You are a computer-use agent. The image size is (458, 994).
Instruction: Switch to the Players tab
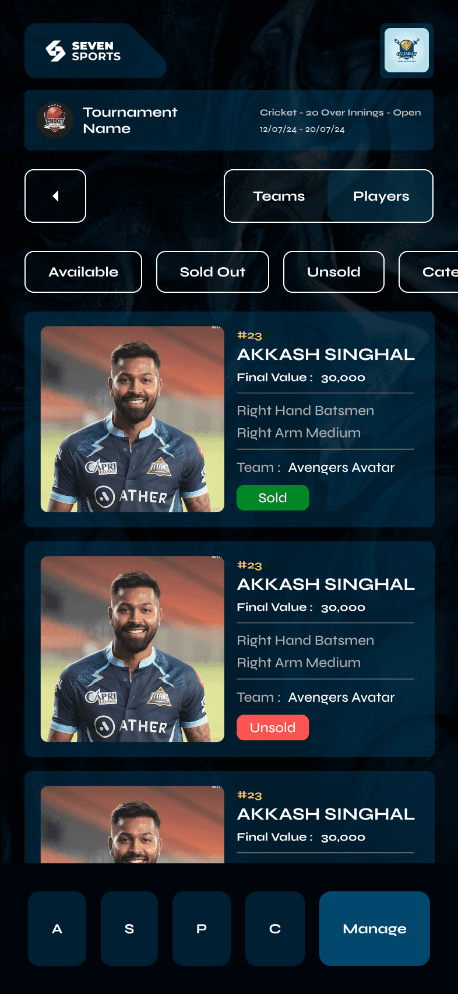click(381, 196)
